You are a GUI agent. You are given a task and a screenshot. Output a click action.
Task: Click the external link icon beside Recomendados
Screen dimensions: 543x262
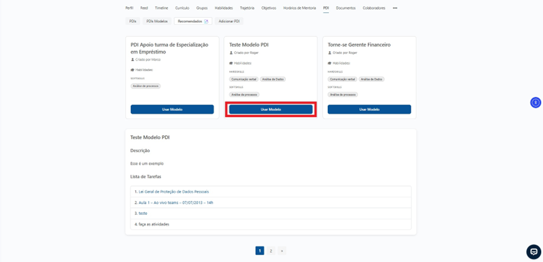click(x=207, y=22)
